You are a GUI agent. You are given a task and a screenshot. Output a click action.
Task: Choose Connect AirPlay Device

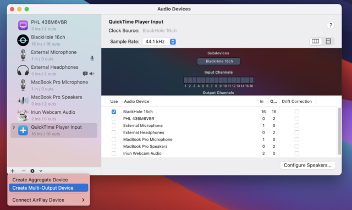48,200
